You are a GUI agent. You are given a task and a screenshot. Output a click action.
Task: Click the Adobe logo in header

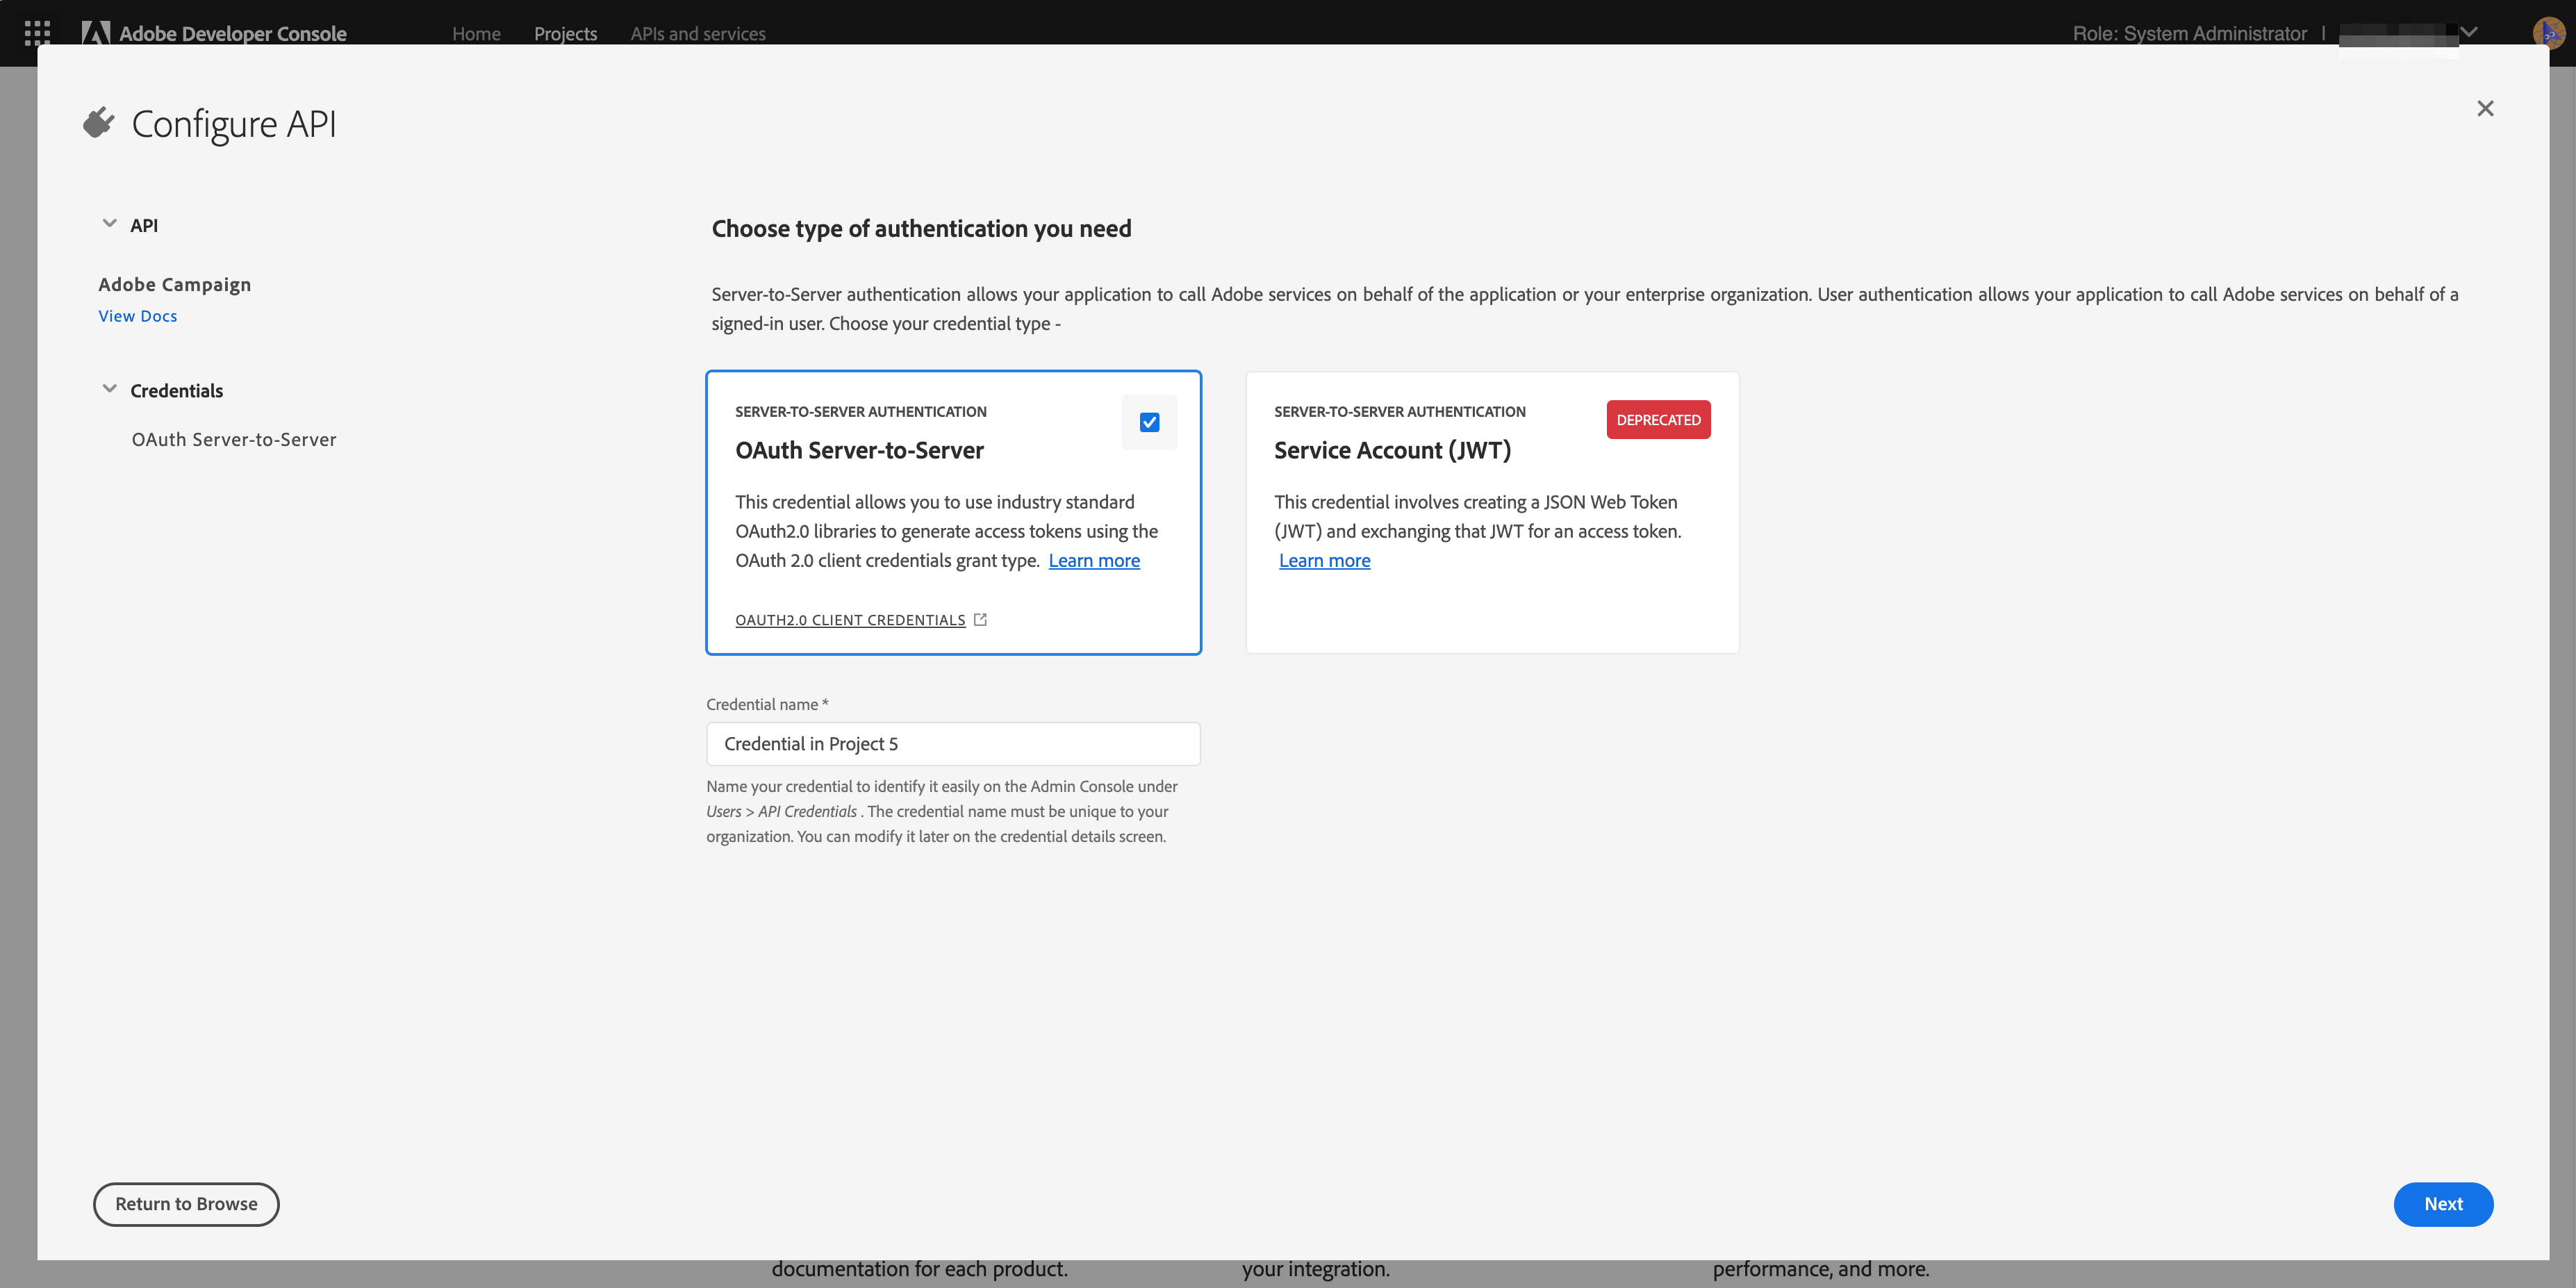click(x=96, y=33)
